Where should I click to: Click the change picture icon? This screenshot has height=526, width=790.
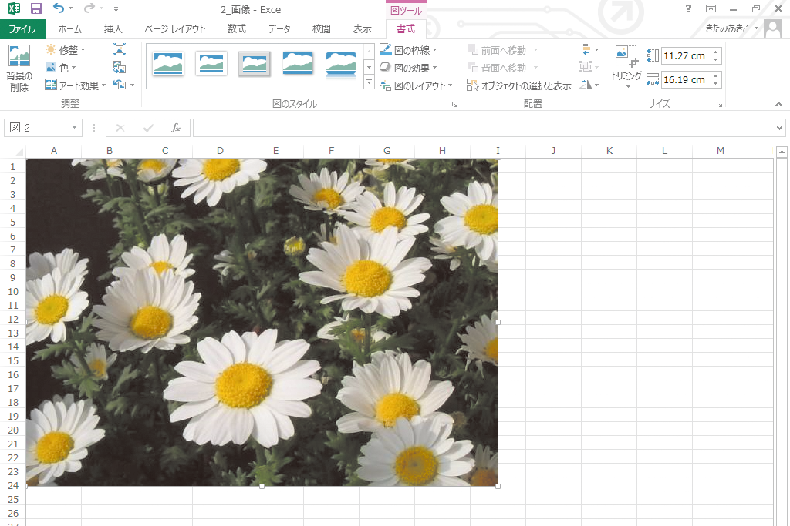[x=120, y=67]
